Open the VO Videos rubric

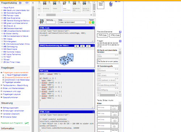point(8,39)
